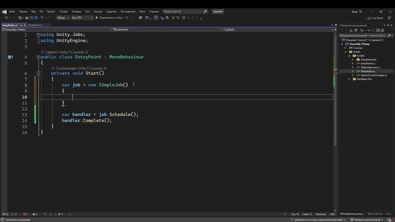Click the green Attach to Unity play button
This screenshot has width=395, height=222.
[97, 18]
